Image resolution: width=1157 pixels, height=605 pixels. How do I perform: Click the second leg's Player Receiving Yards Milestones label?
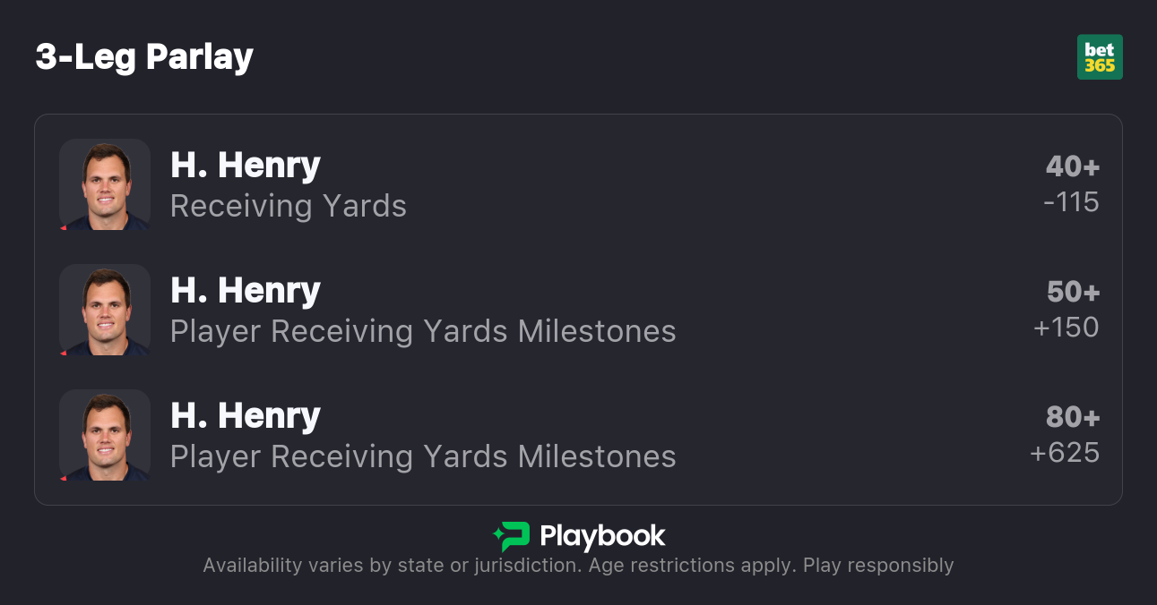(x=422, y=331)
